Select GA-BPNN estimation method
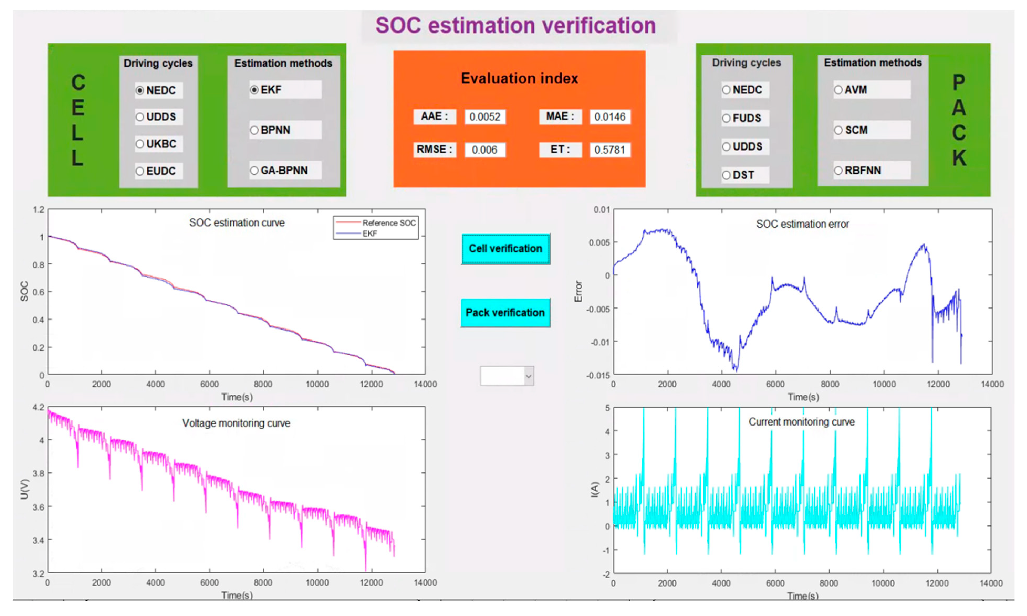 pyautogui.click(x=254, y=171)
